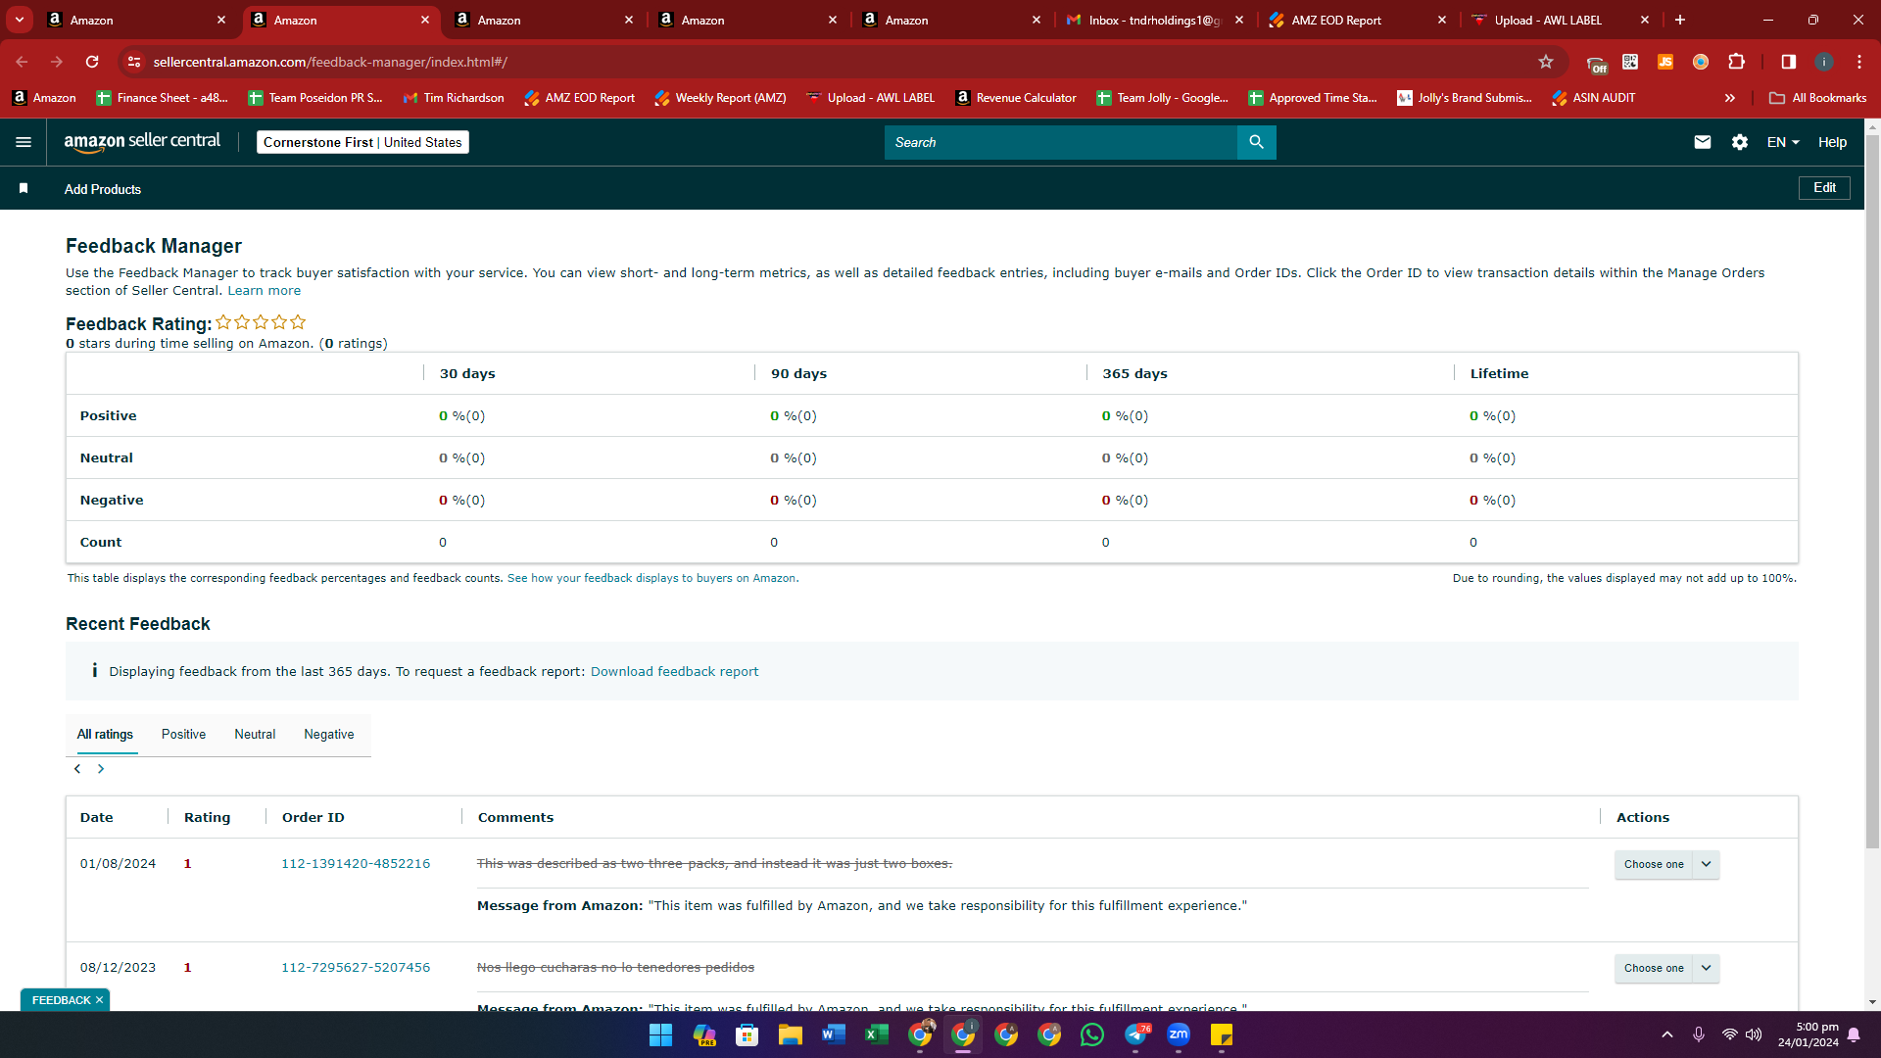Expand hidden bookmarks with the double chevron
Viewport: 1881px width, 1058px height.
[1730, 98]
